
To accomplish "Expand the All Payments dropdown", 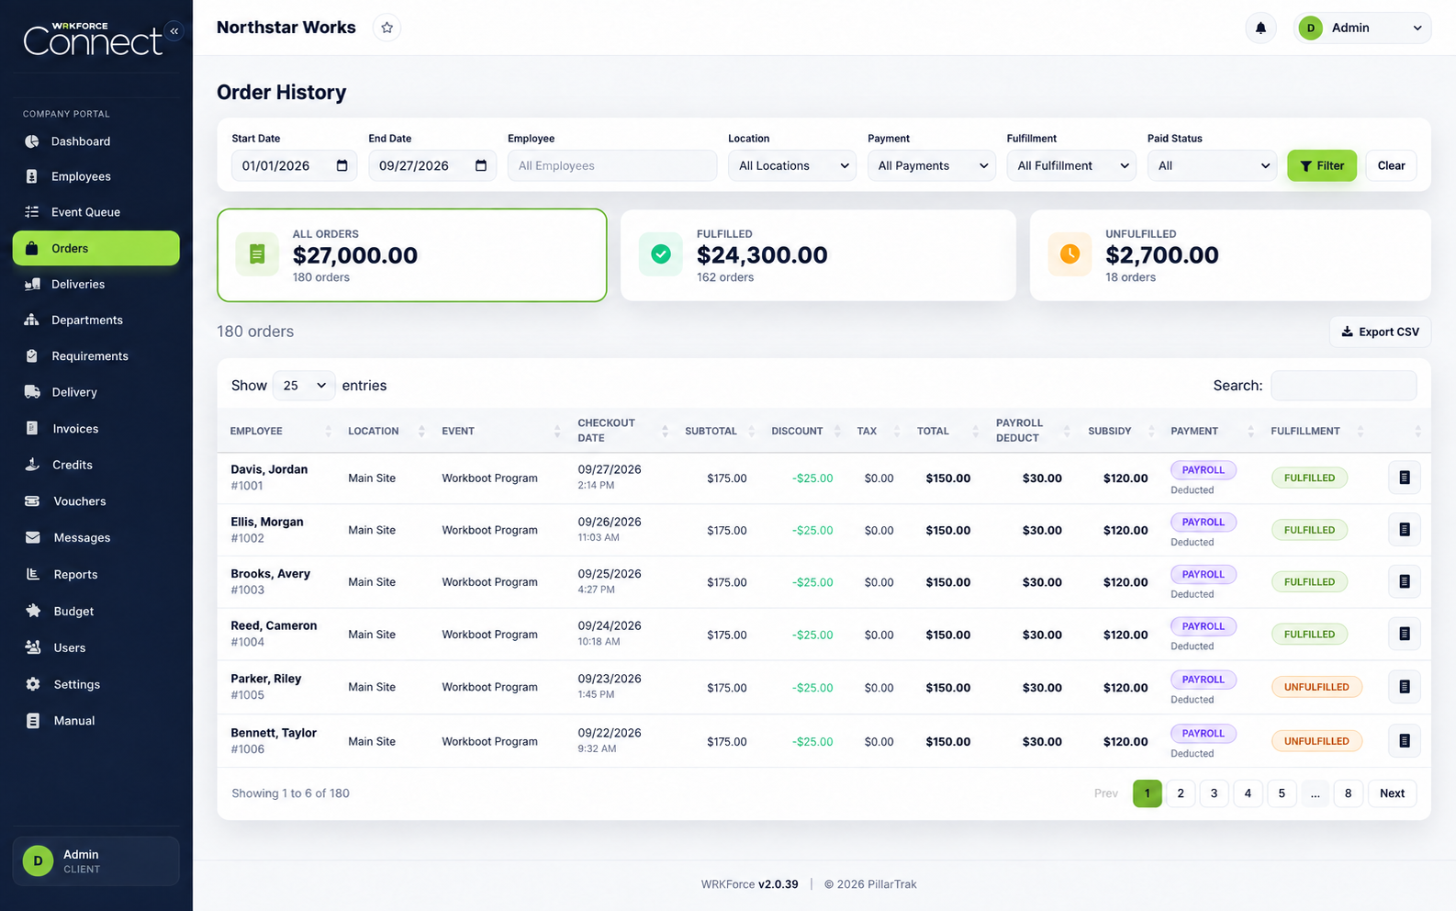I will [932, 165].
